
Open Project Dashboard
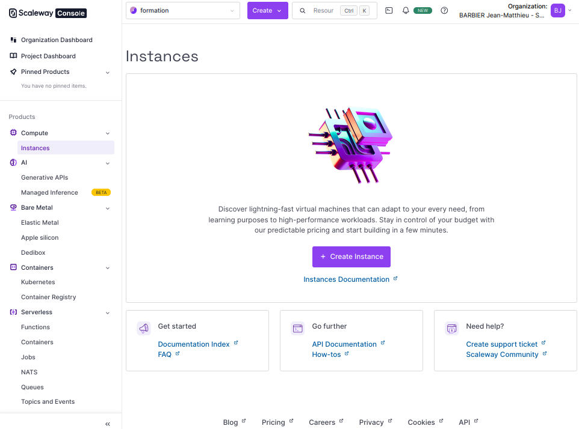click(48, 56)
